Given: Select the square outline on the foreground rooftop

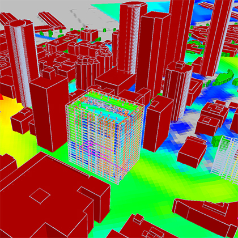Looking at the screenshot, I should tap(40, 196).
